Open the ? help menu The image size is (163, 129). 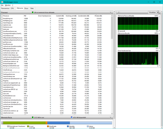pos(12,5)
